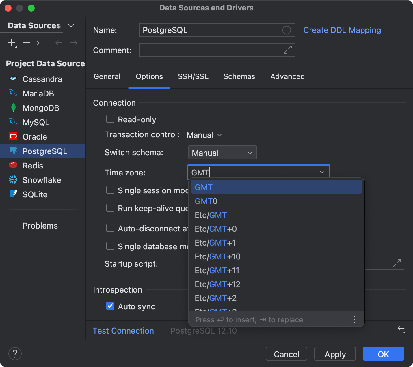Remove selected data source with minus icon
Viewport: 413px width, 367px height.
coord(26,42)
